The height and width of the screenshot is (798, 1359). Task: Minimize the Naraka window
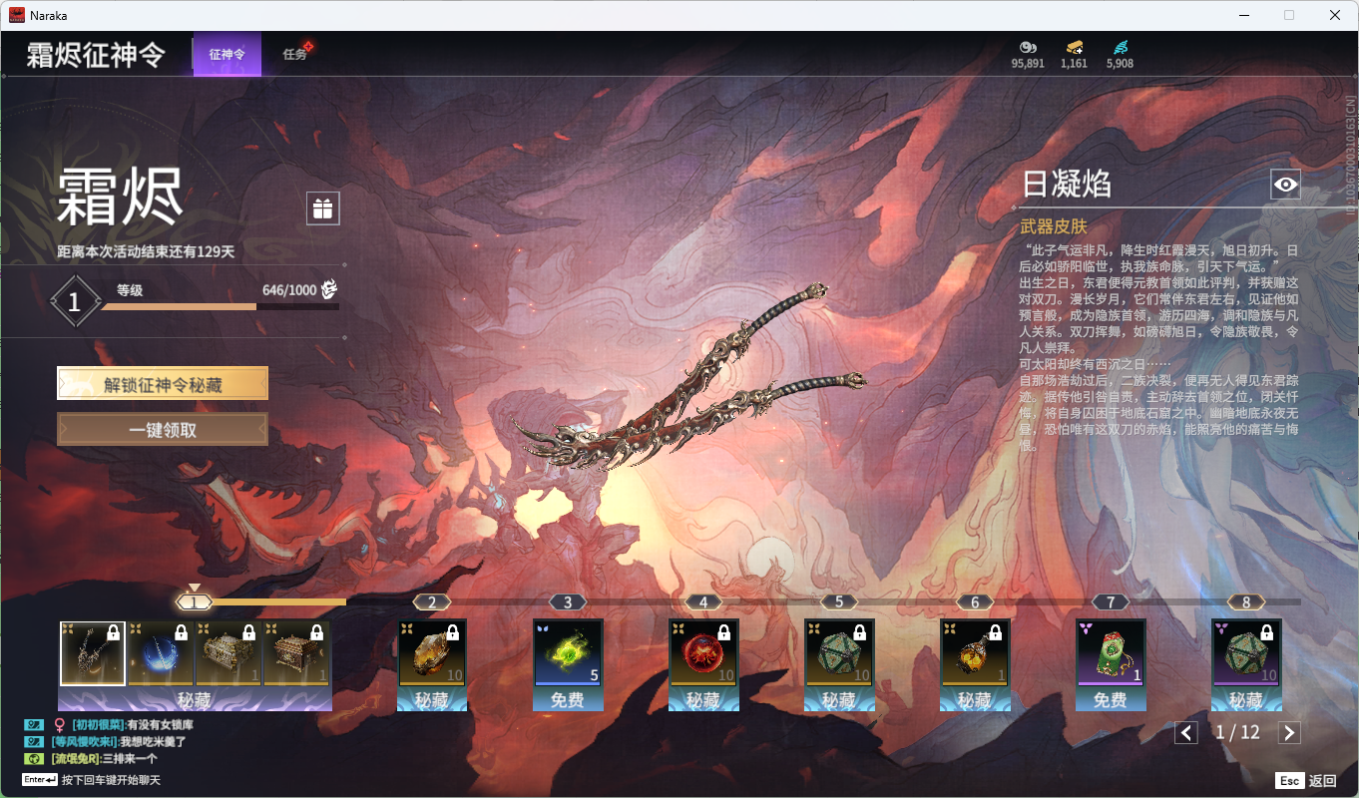tap(1243, 15)
